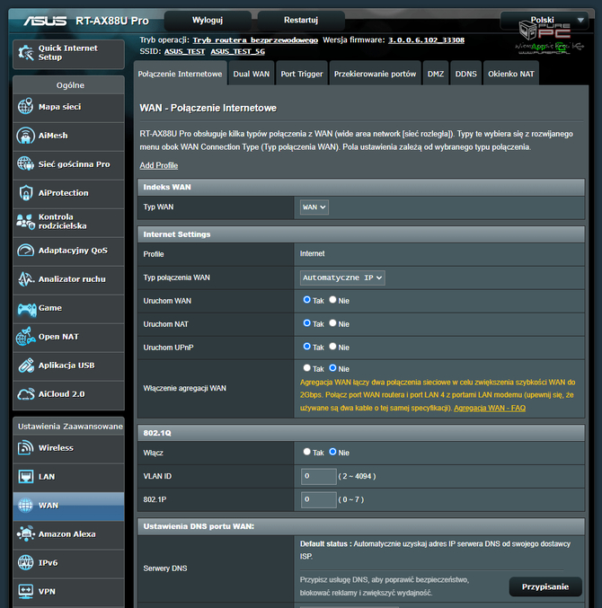
Task: Click the Amazon Alexa icon
Action: click(x=25, y=533)
